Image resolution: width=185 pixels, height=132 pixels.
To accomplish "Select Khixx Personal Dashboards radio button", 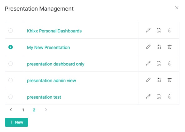I will pyautogui.click(x=11, y=31).
